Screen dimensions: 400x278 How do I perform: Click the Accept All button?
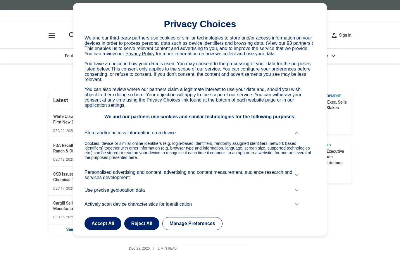point(103,224)
